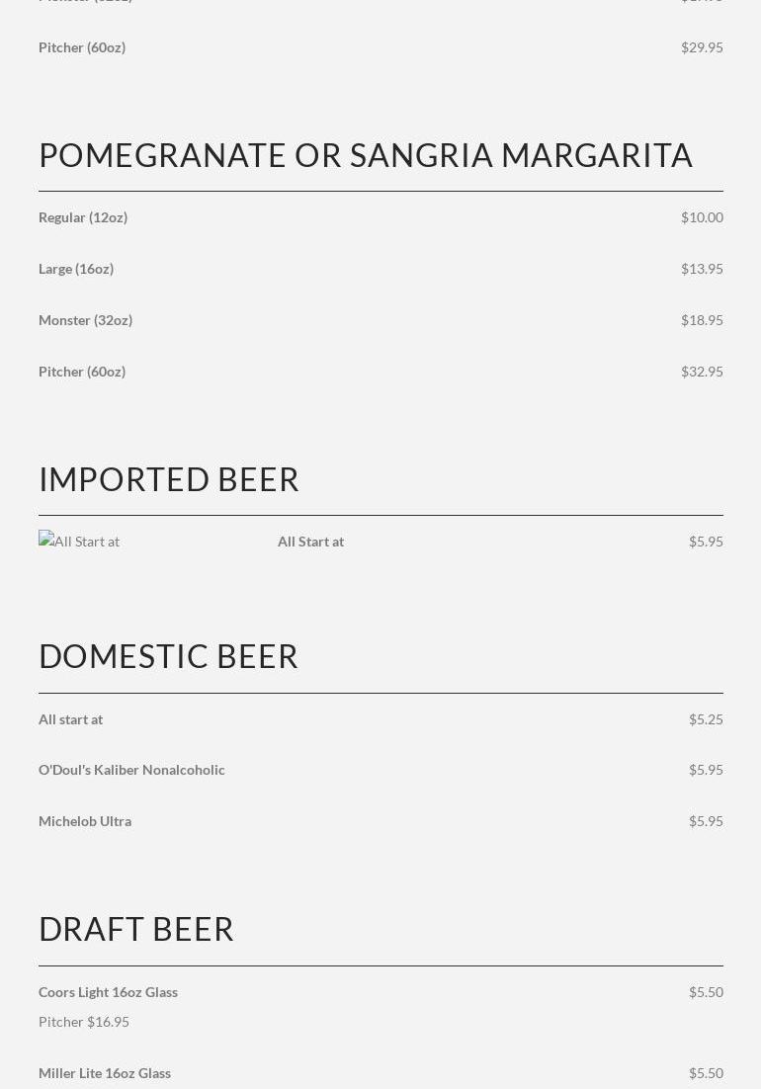Select Miller Lite 16oz Glass
The image size is (761, 1089).
pyautogui.click(x=105, y=1073)
